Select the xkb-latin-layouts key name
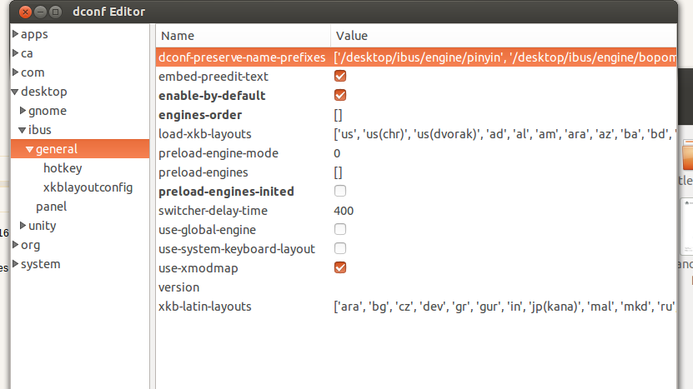 point(204,307)
